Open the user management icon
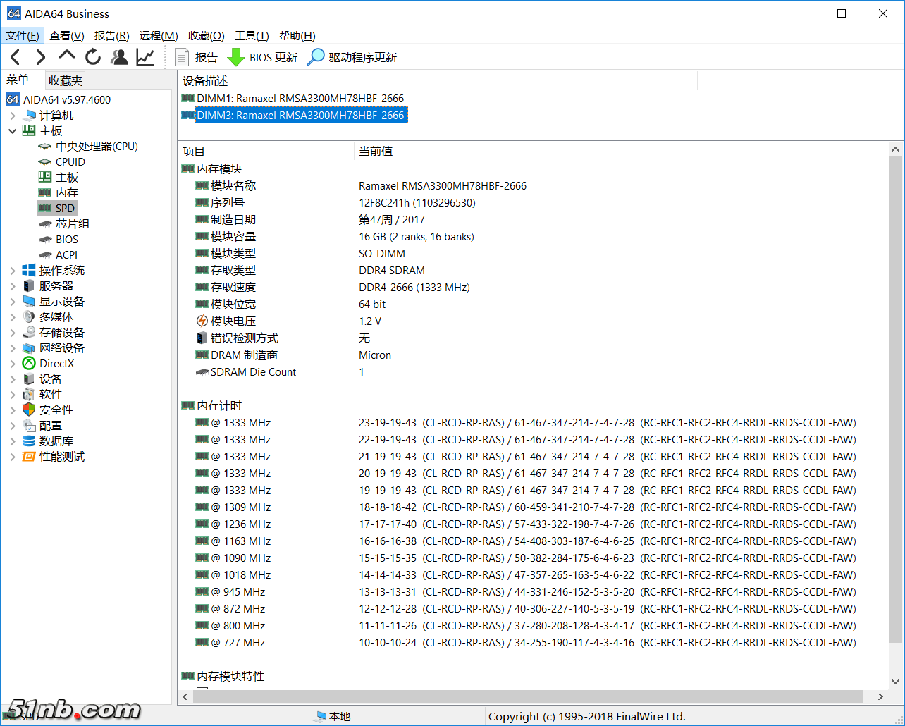Screen dimensions: 905x726 [119, 57]
